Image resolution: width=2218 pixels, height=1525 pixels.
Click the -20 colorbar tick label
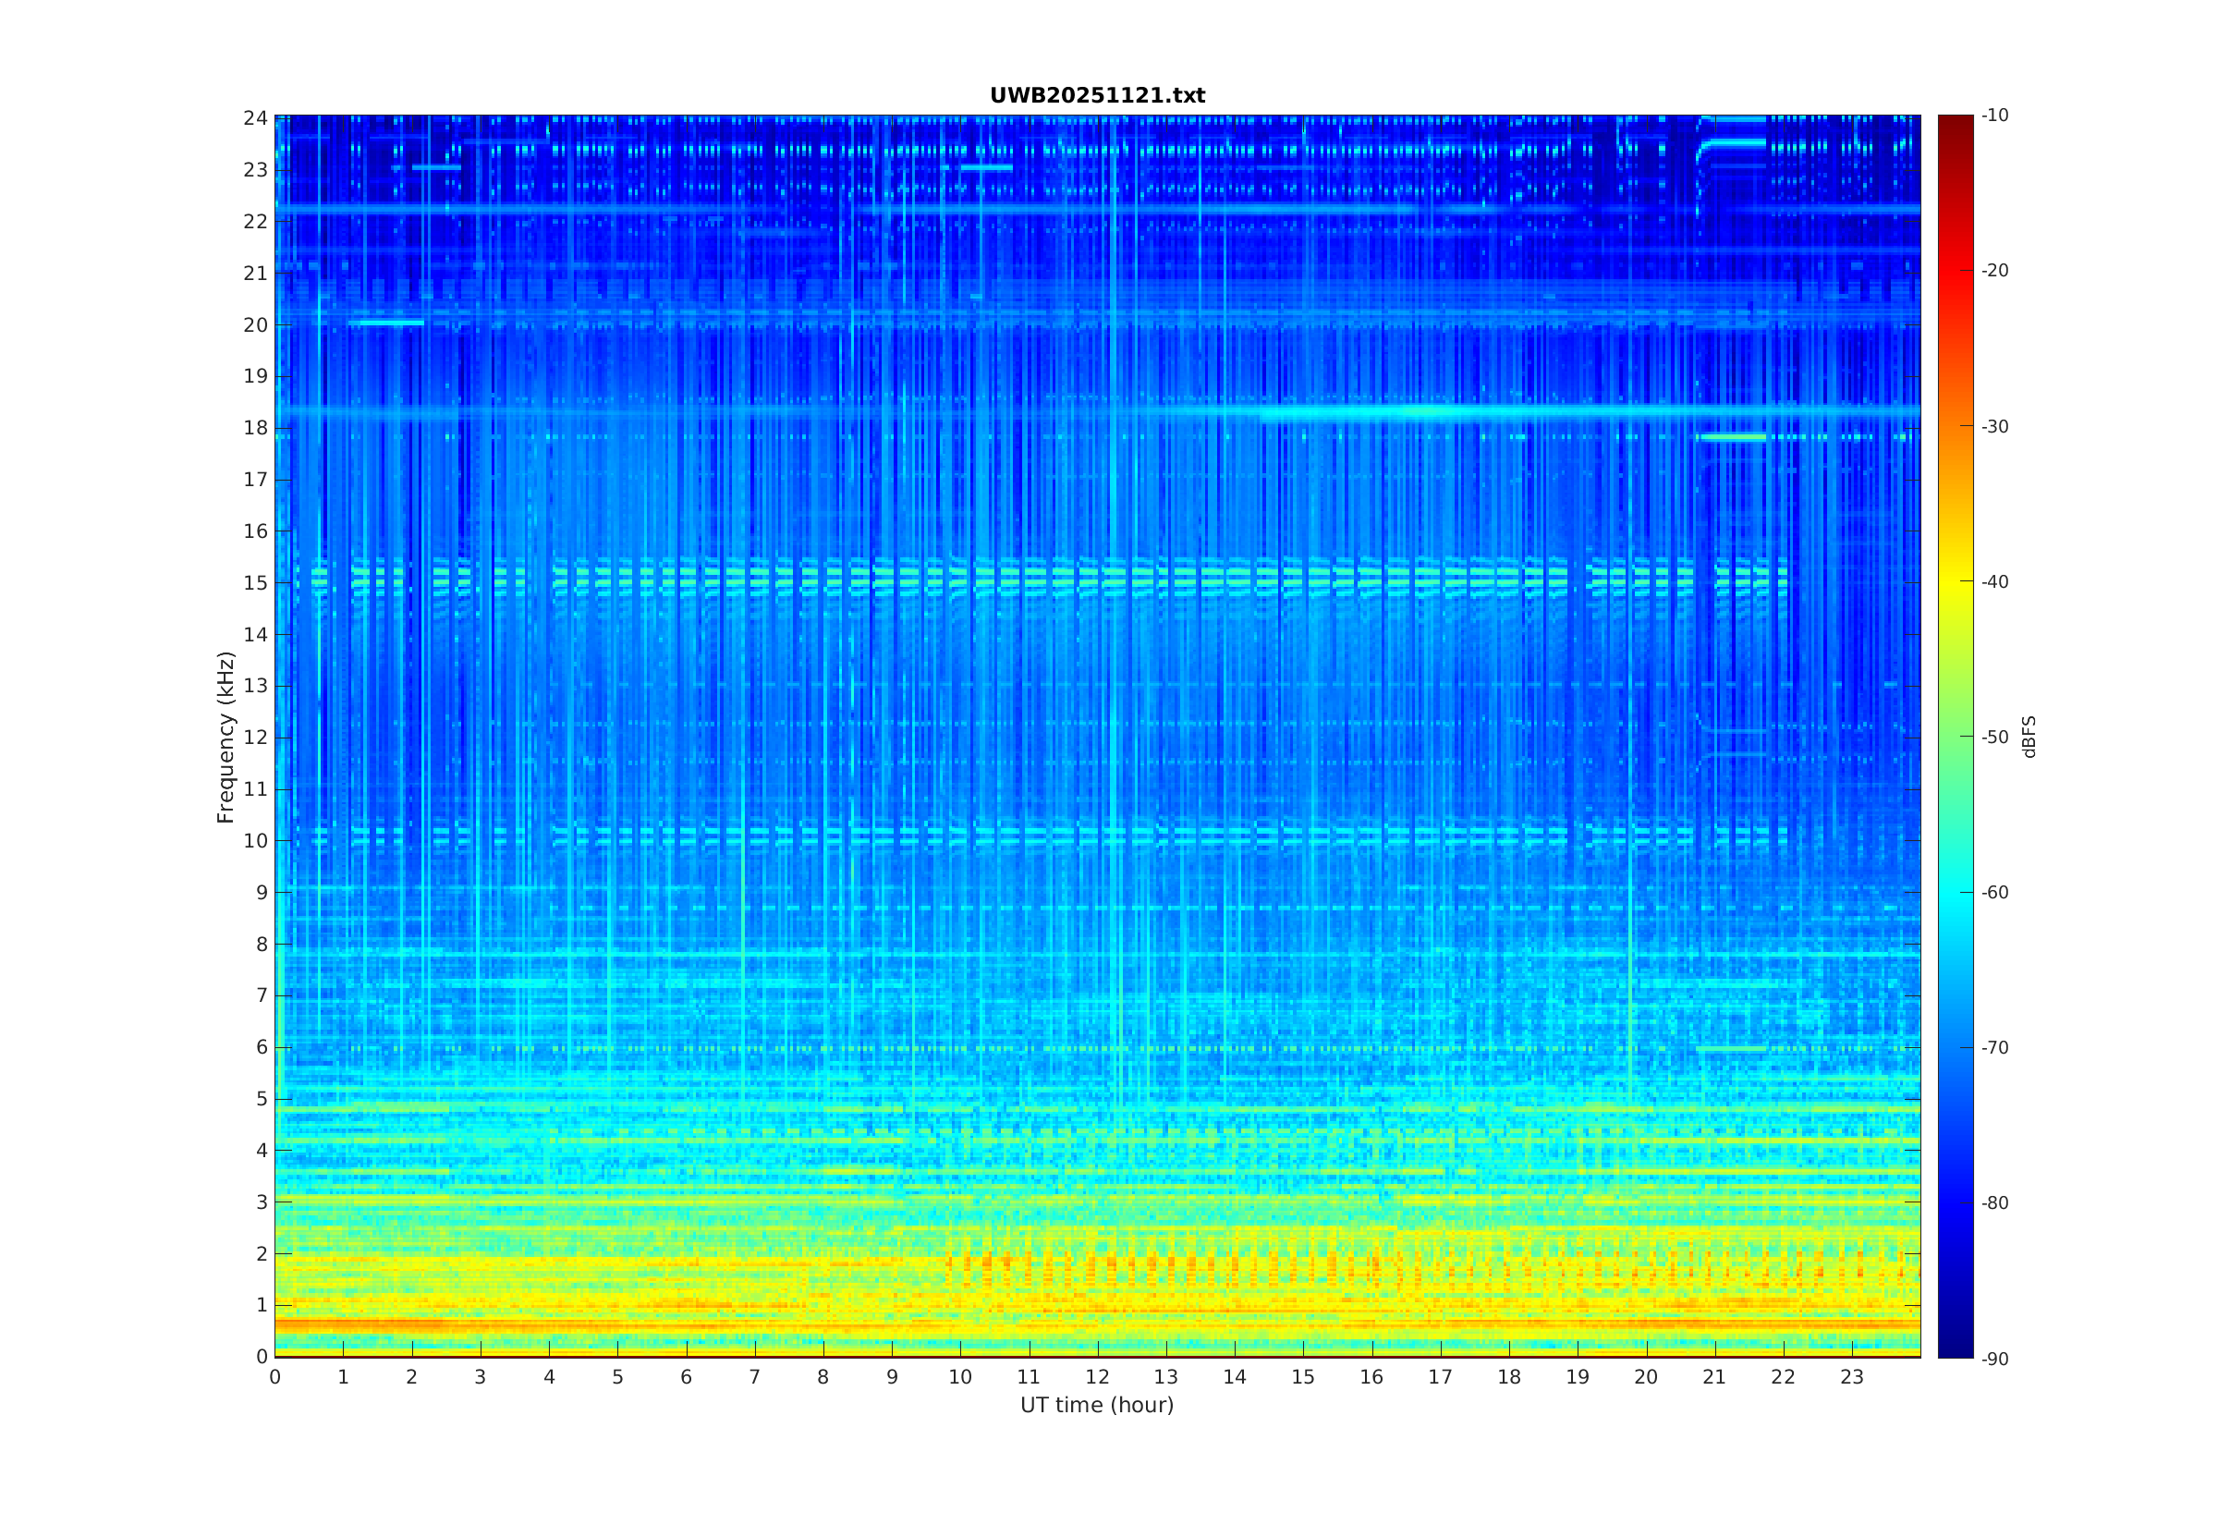pos(1994,271)
